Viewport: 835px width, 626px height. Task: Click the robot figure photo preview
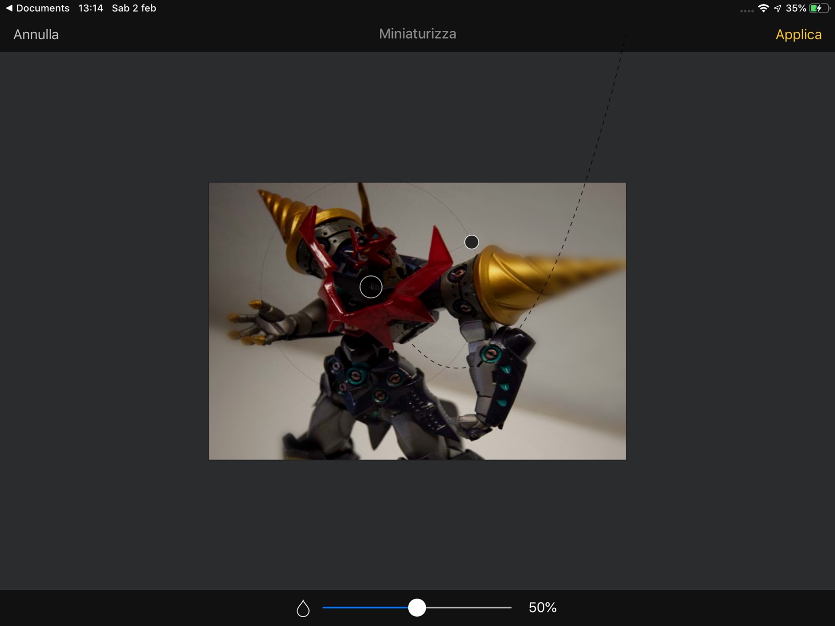click(x=417, y=321)
